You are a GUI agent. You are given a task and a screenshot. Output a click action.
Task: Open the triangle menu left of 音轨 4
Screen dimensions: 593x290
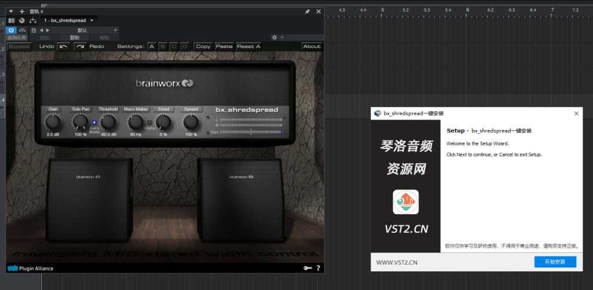tap(12, 12)
